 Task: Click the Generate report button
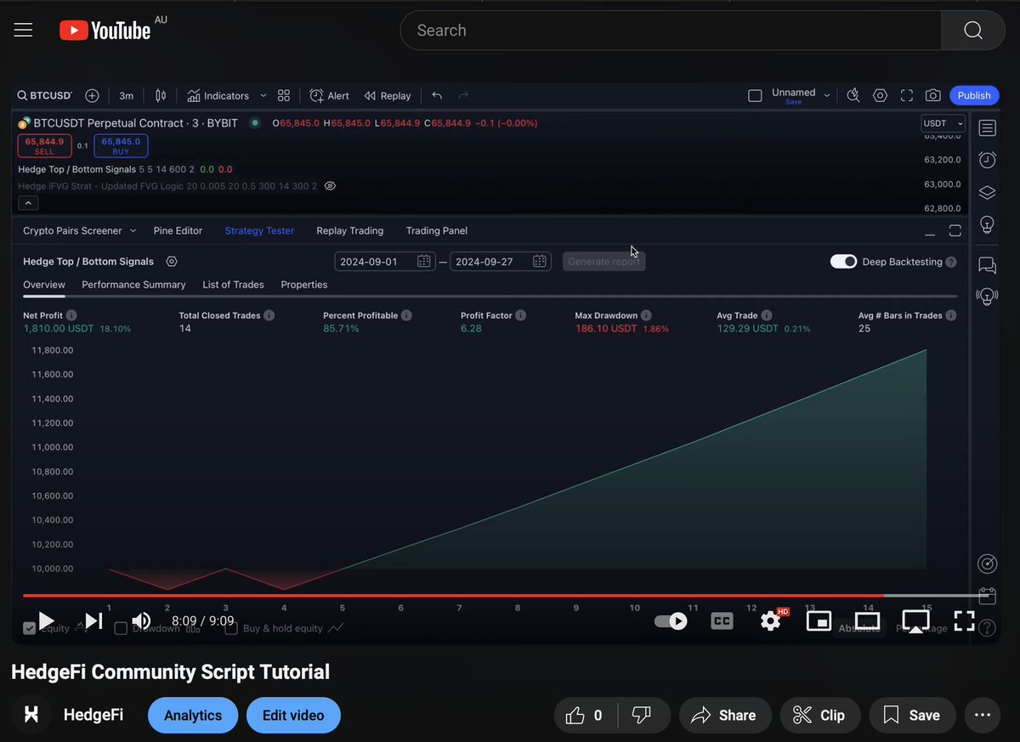tap(604, 262)
